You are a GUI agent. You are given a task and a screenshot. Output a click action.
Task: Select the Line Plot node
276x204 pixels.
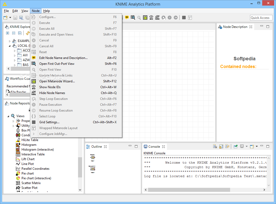click(27, 164)
